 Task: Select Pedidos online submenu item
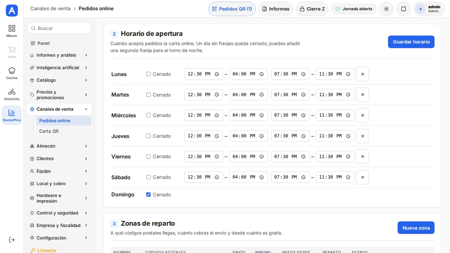click(x=64, y=121)
